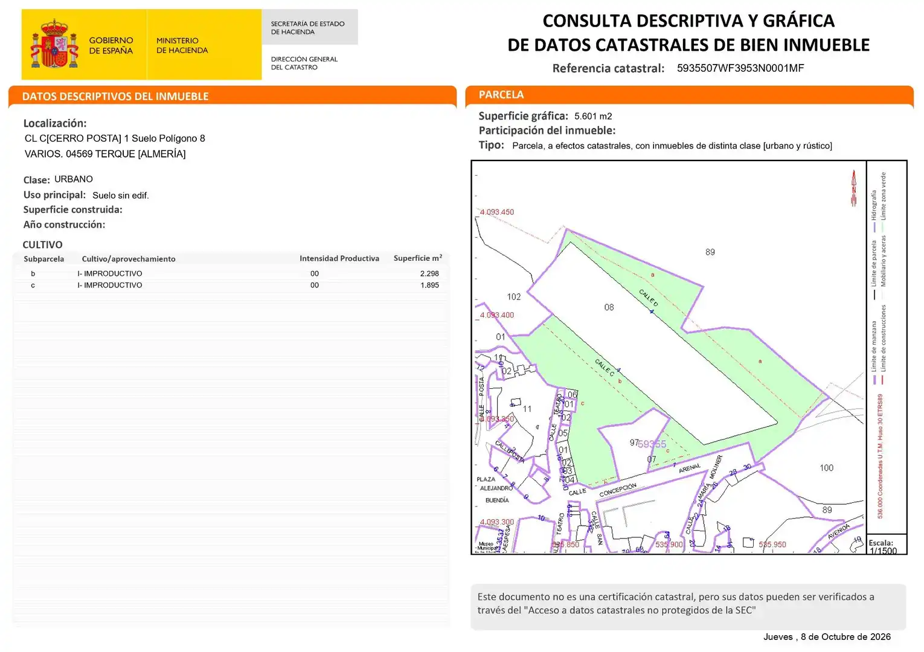The height and width of the screenshot is (652, 924).
Task: Click the "Escala: 1/1500" box
Action: 887,544
